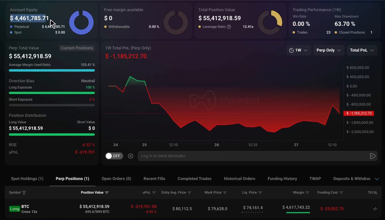Screen dimensions: 385x220
Task: View the Historical Orders tab
Action: 240,179
